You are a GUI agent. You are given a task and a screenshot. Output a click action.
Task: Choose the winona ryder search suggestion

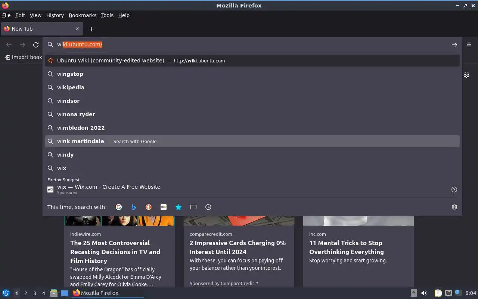(252, 114)
